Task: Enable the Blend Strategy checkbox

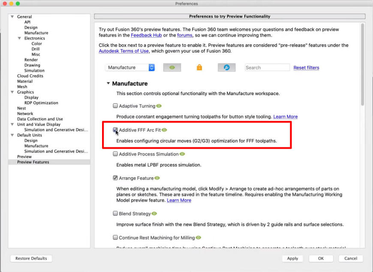Action: tap(115, 213)
